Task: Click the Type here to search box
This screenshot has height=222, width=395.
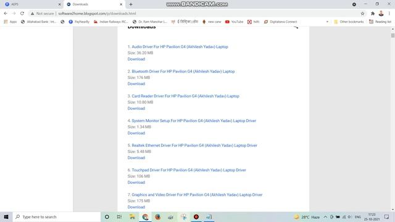Action: (x=57, y=216)
